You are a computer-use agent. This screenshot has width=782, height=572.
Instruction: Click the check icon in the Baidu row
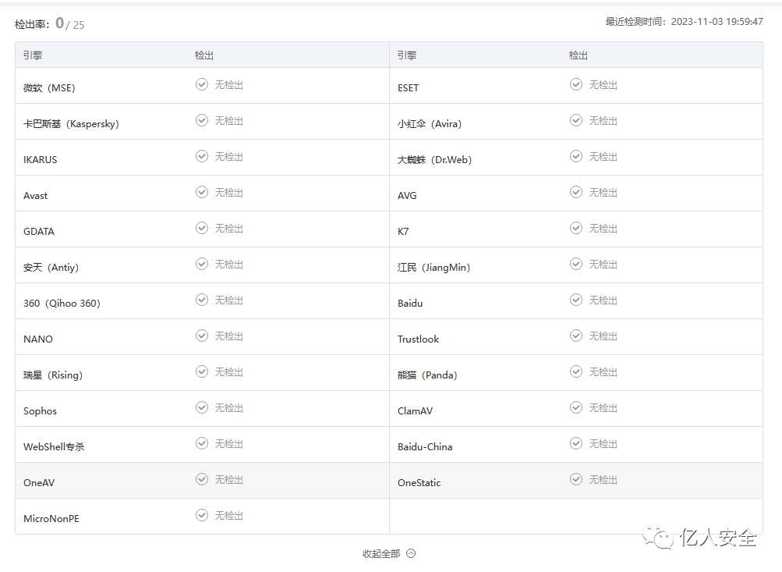(x=576, y=300)
